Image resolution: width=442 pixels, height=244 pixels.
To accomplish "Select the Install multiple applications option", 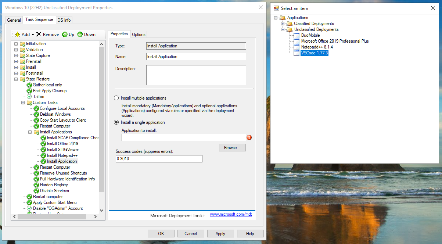I will (x=116, y=98).
